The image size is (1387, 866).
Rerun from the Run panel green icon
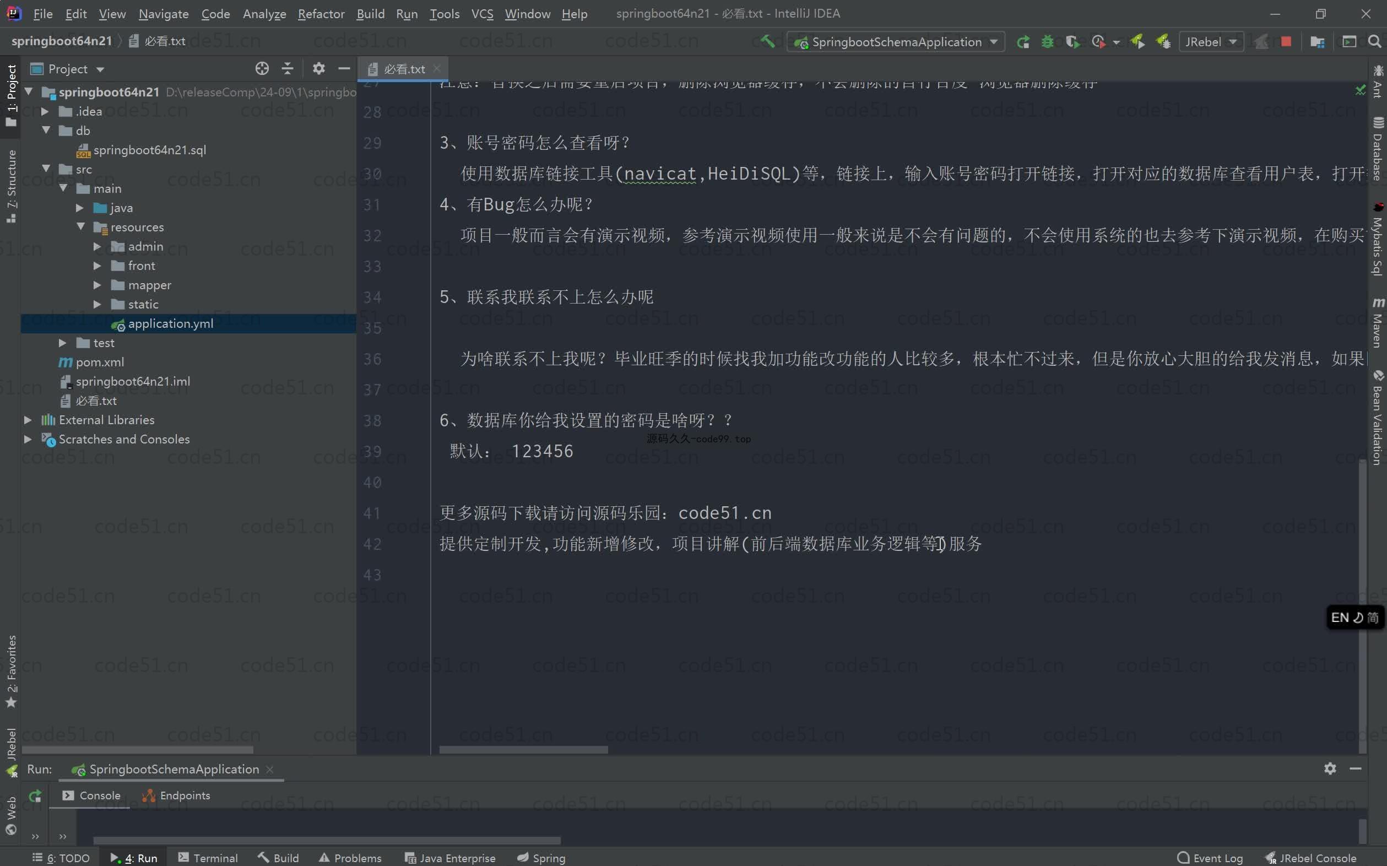pyautogui.click(x=35, y=795)
